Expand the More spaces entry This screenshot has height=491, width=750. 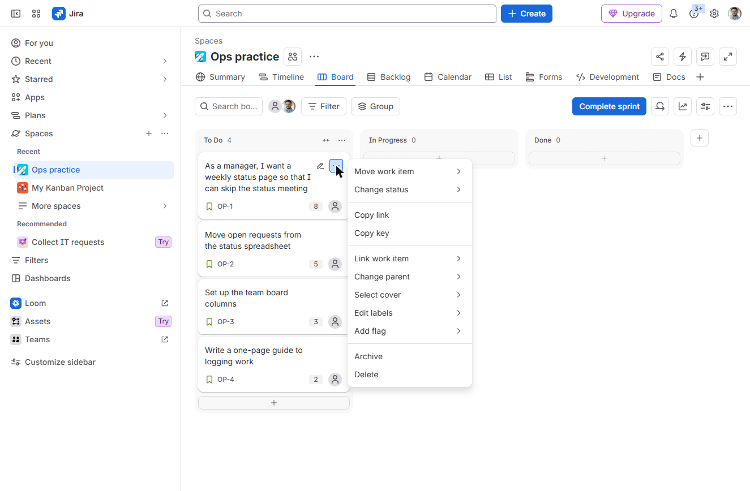tap(94, 206)
